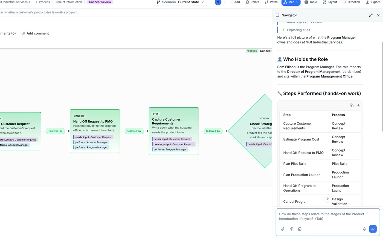Click Add in the top toolbar
The image size is (383, 239).
click(235, 2)
